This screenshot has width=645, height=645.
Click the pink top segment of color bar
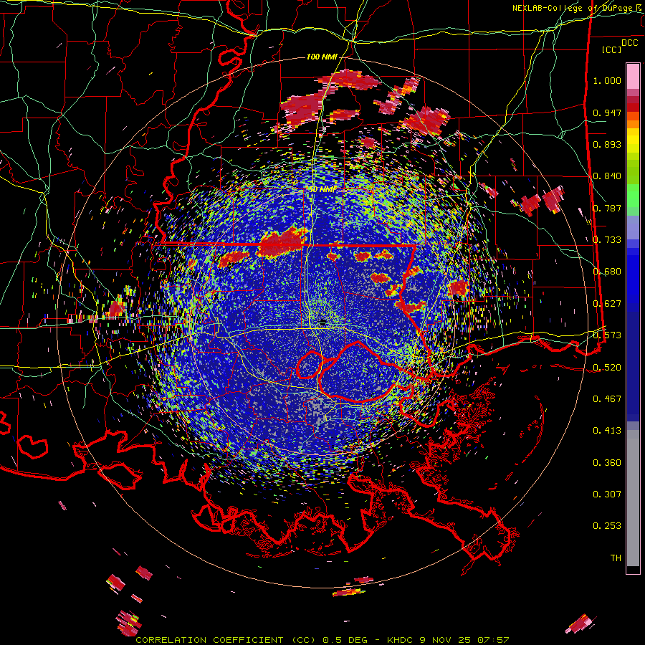coord(633,77)
